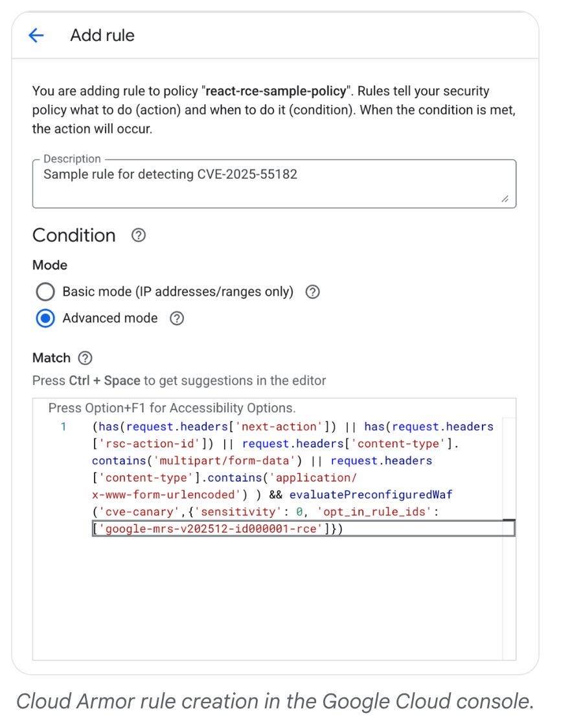Open help icon beside Basic mode option
The image size is (561, 722).
pyautogui.click(x=312, y=292)
